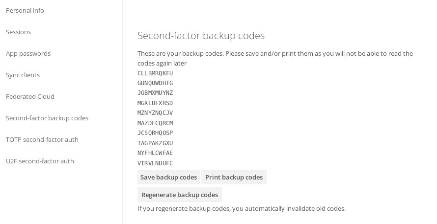Viewport: 437px width, 224px height.
Task: Go to Sessions in sidebar
Action: 19,32
